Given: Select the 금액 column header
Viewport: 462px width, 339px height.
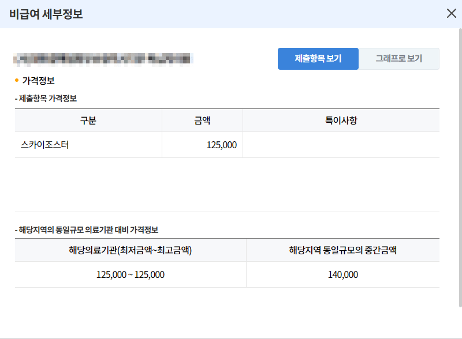Looking at the screenshot, I should [x=202, y=120].
